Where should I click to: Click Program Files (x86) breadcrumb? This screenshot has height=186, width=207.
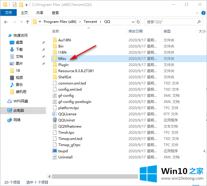pyautogui.click(x=60, y=22)
